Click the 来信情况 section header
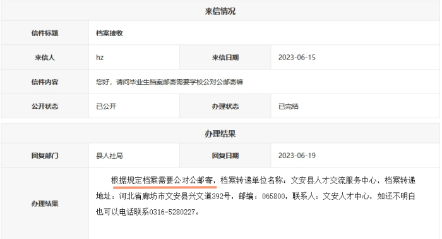 tap(220, 11)
